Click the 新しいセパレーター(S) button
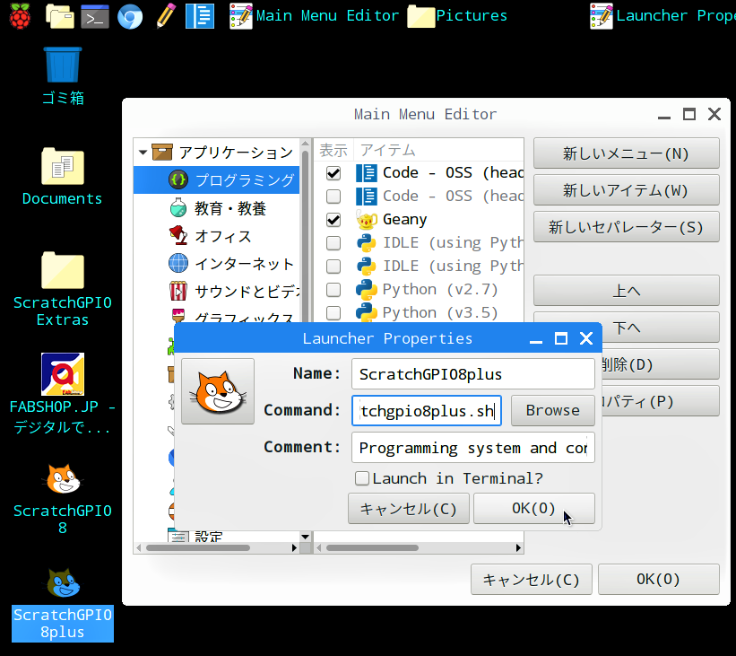Image resolution: width=736 pixels, height=656 pixels. [626, 226]
